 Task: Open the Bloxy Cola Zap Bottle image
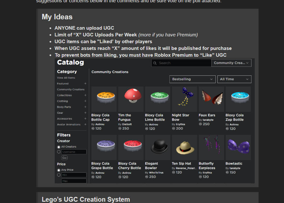238,99
